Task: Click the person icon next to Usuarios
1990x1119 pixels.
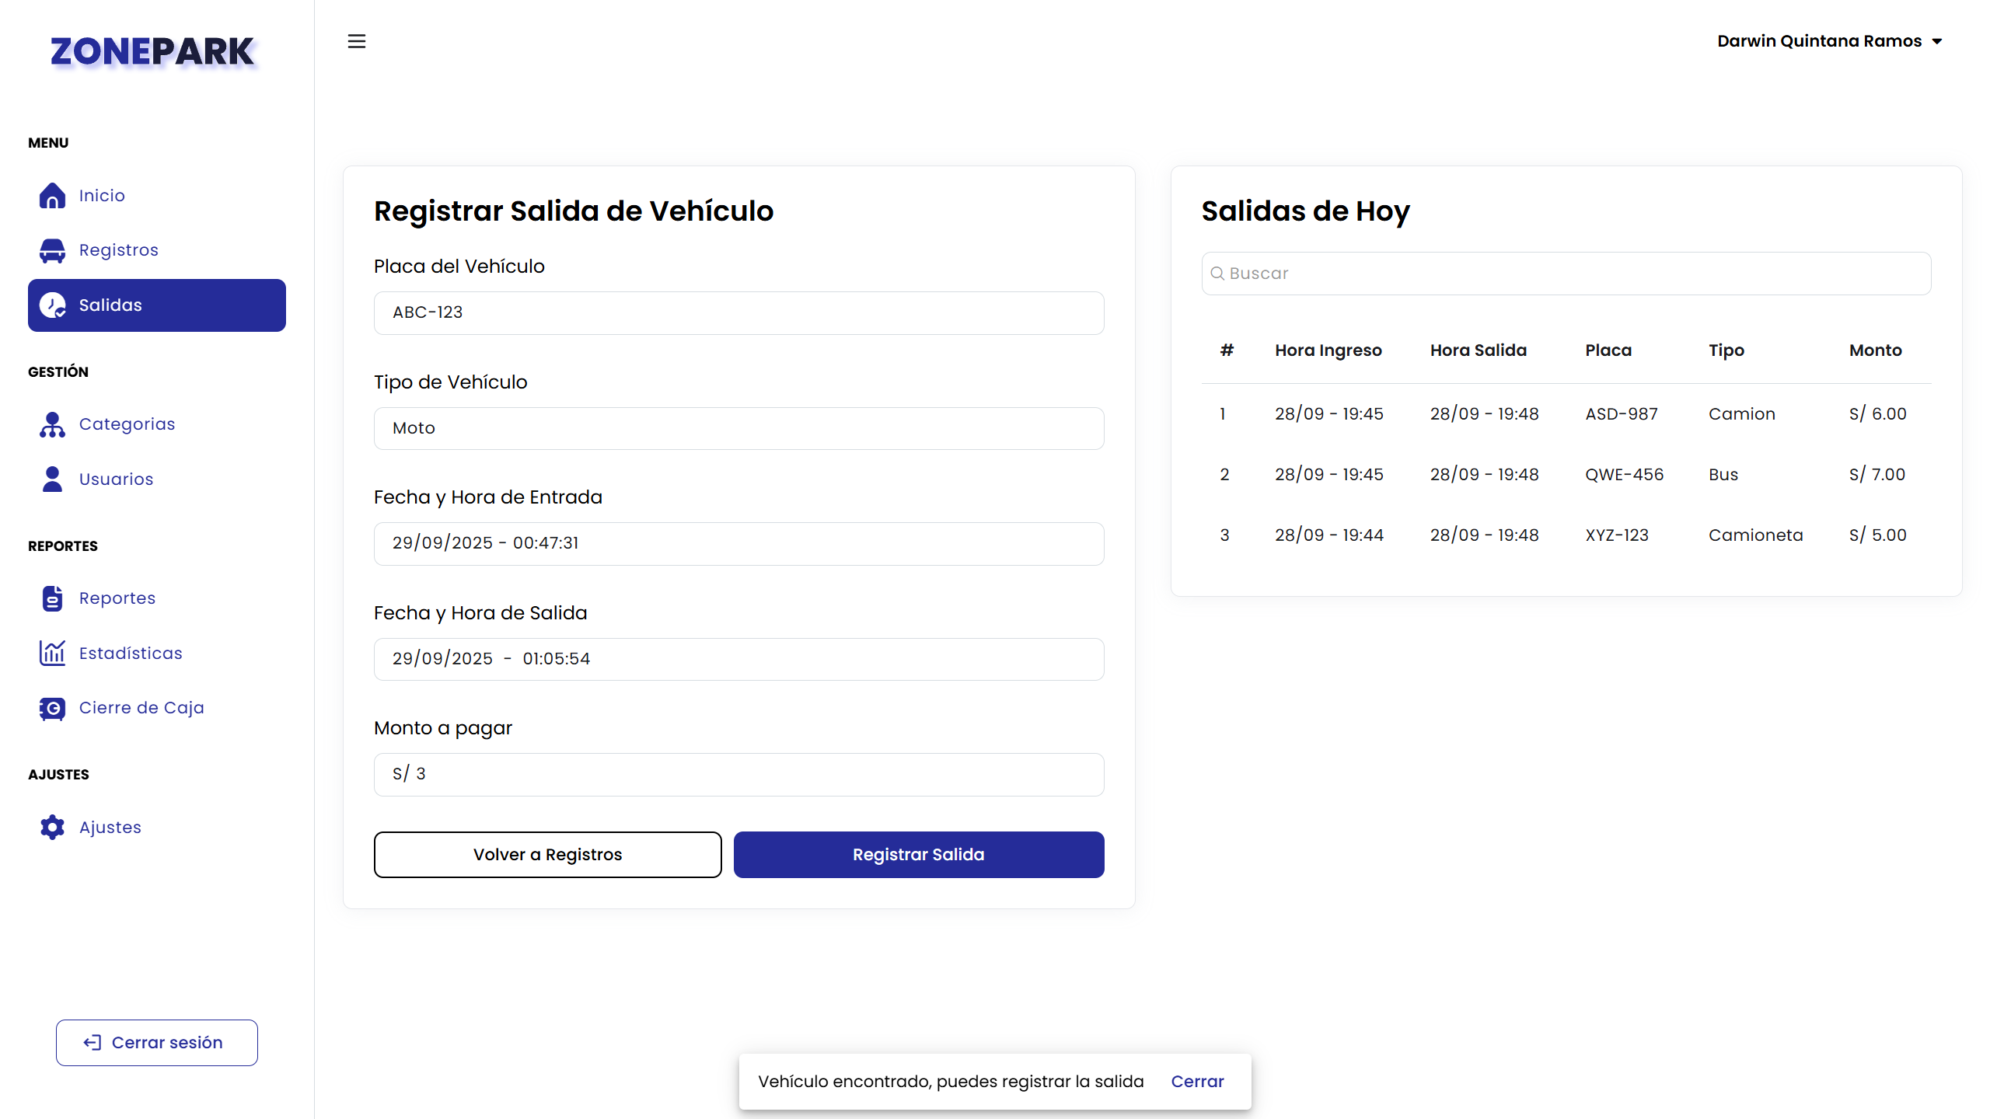Action: tap(52, 479)
